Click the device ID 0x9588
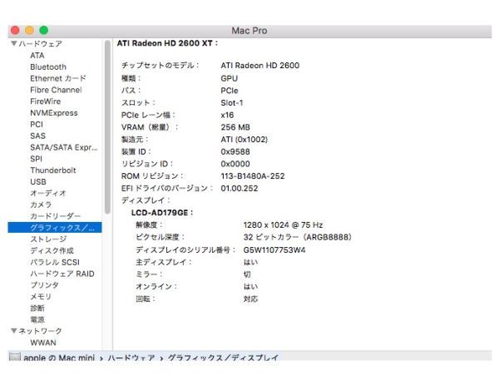Viewport: 499px width, 385px height. point(235,152)
